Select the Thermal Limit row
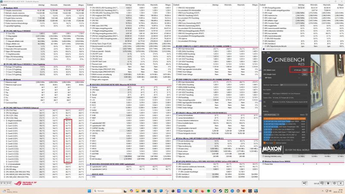This screenshot has width=345, height=194. (129, 64)
